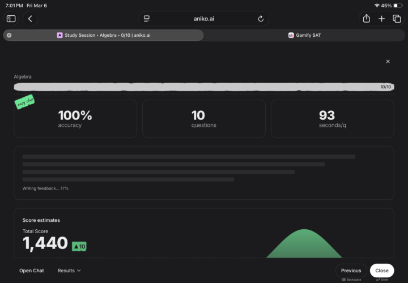Dismiss results with the X icon
The height and width of the screenshot is (283, 408).
tap(388, 61)
